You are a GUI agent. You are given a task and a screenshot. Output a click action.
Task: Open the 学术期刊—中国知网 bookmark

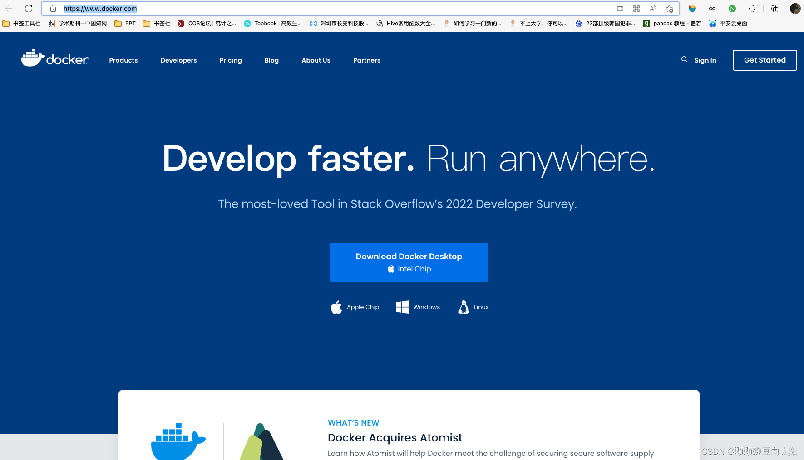(77, 24)
